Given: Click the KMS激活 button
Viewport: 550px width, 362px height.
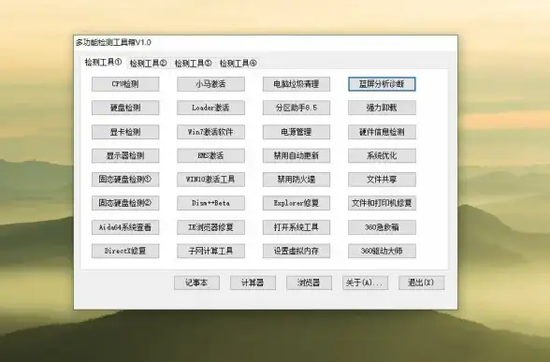Looking at the screenshot, I should click(x=210, y=155).
